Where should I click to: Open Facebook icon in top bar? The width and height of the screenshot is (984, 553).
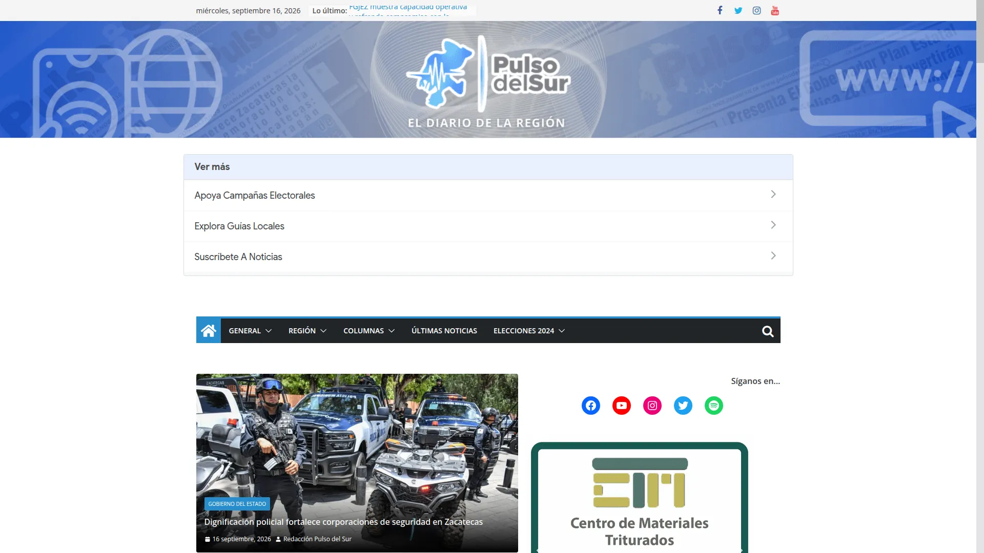coord(720,10)
